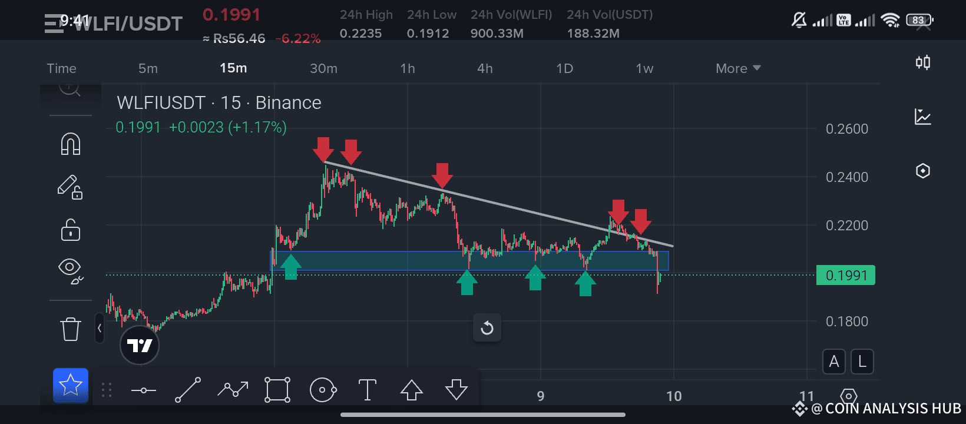The width and height of the screenshot is (966, 424).
Task: Select the Text tool
Action: point(368,390)
